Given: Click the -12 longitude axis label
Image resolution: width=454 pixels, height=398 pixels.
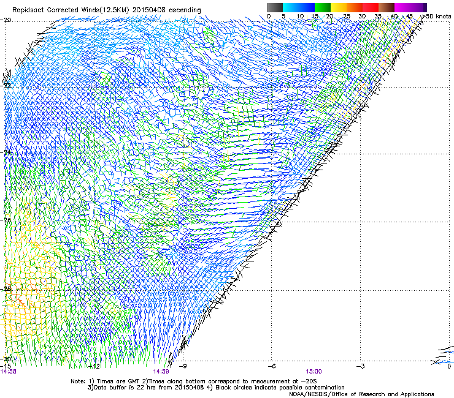Looking at the screenshot, I should [94, 366].
